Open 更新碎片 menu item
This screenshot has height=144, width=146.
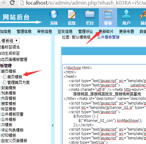pos(106,31)
